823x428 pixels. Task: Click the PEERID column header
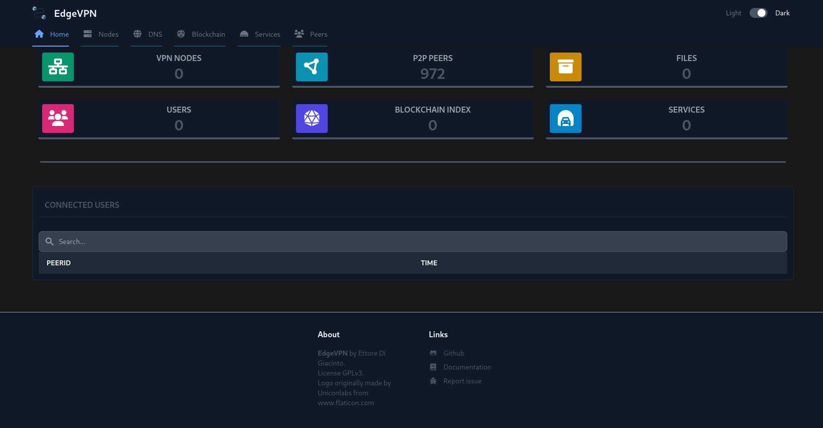[59, 263]
